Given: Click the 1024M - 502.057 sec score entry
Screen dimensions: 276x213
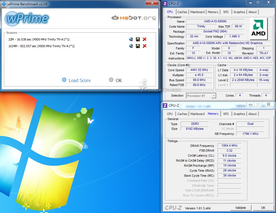Looking at the screenshot, I should (x=41, y=46).
